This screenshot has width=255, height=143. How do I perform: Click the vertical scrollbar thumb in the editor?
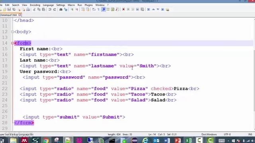(x=254, y=80)
